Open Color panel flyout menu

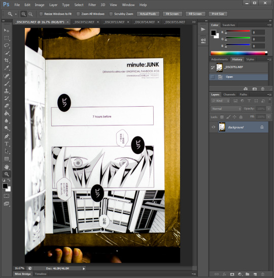pyautogui.click(x=269, y=25)
